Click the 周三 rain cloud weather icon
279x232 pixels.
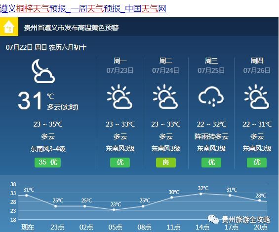211,97
